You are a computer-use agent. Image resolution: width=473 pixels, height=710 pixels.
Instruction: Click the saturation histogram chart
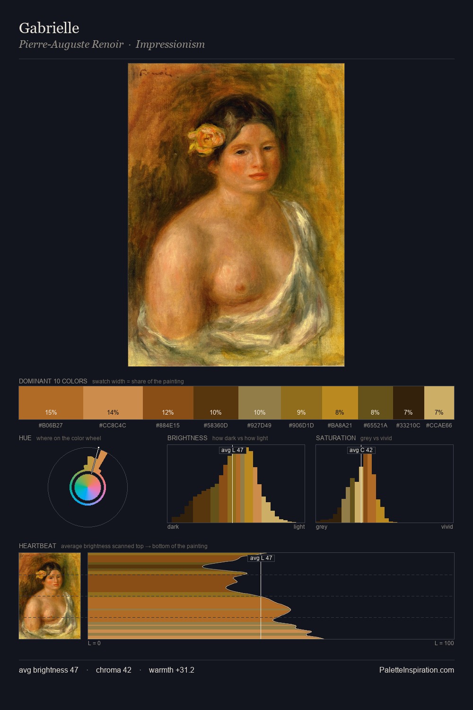(385, 484)
